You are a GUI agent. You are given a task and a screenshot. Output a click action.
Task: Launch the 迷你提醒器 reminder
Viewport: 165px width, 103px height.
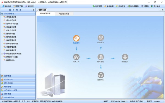133,6
